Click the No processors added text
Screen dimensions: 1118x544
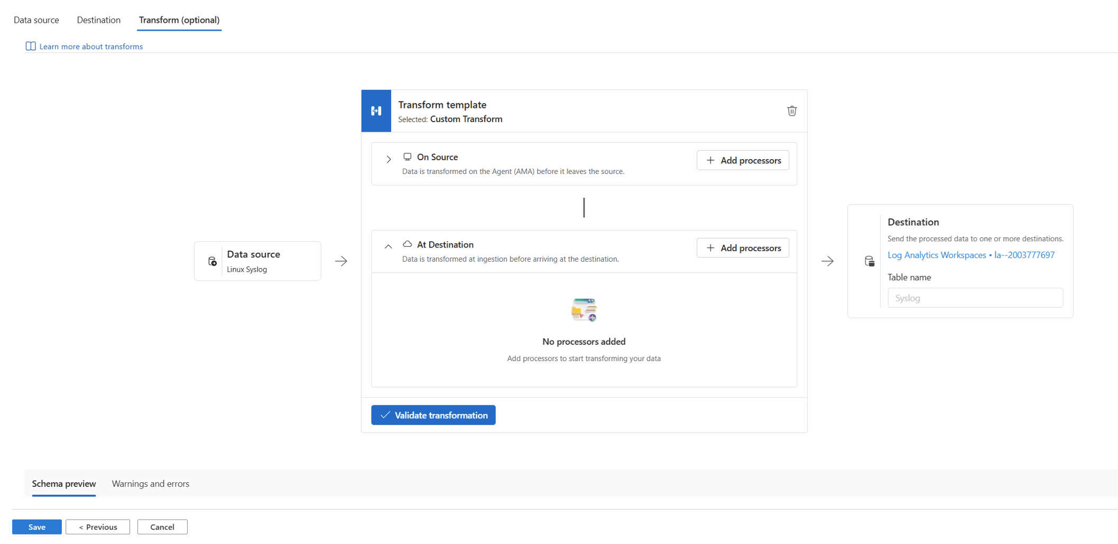point(584,342)
